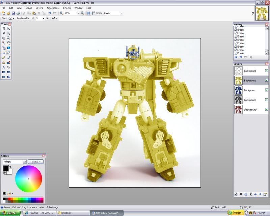Click the Zoom In magnifier in toolbar
Screen dimensions: 270x216
point(82,13)
